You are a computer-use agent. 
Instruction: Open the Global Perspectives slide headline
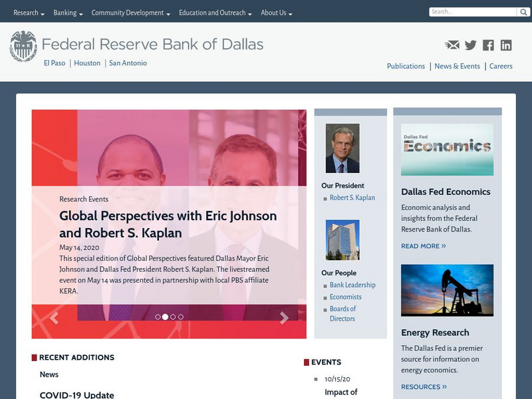click(168, 224)
